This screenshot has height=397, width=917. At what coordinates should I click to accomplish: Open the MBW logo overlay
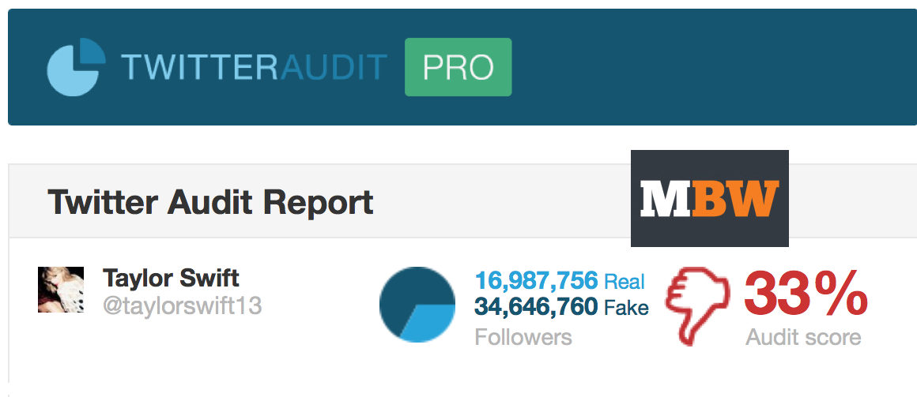[x=709, y=199]
